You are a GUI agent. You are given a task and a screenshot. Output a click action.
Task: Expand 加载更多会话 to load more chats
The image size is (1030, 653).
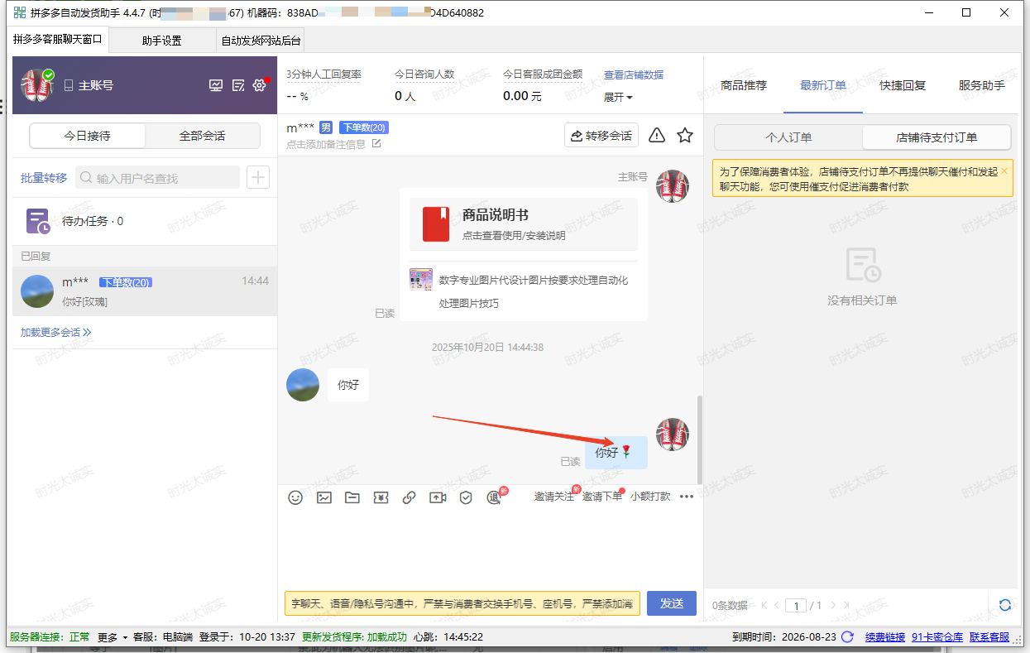56,333
